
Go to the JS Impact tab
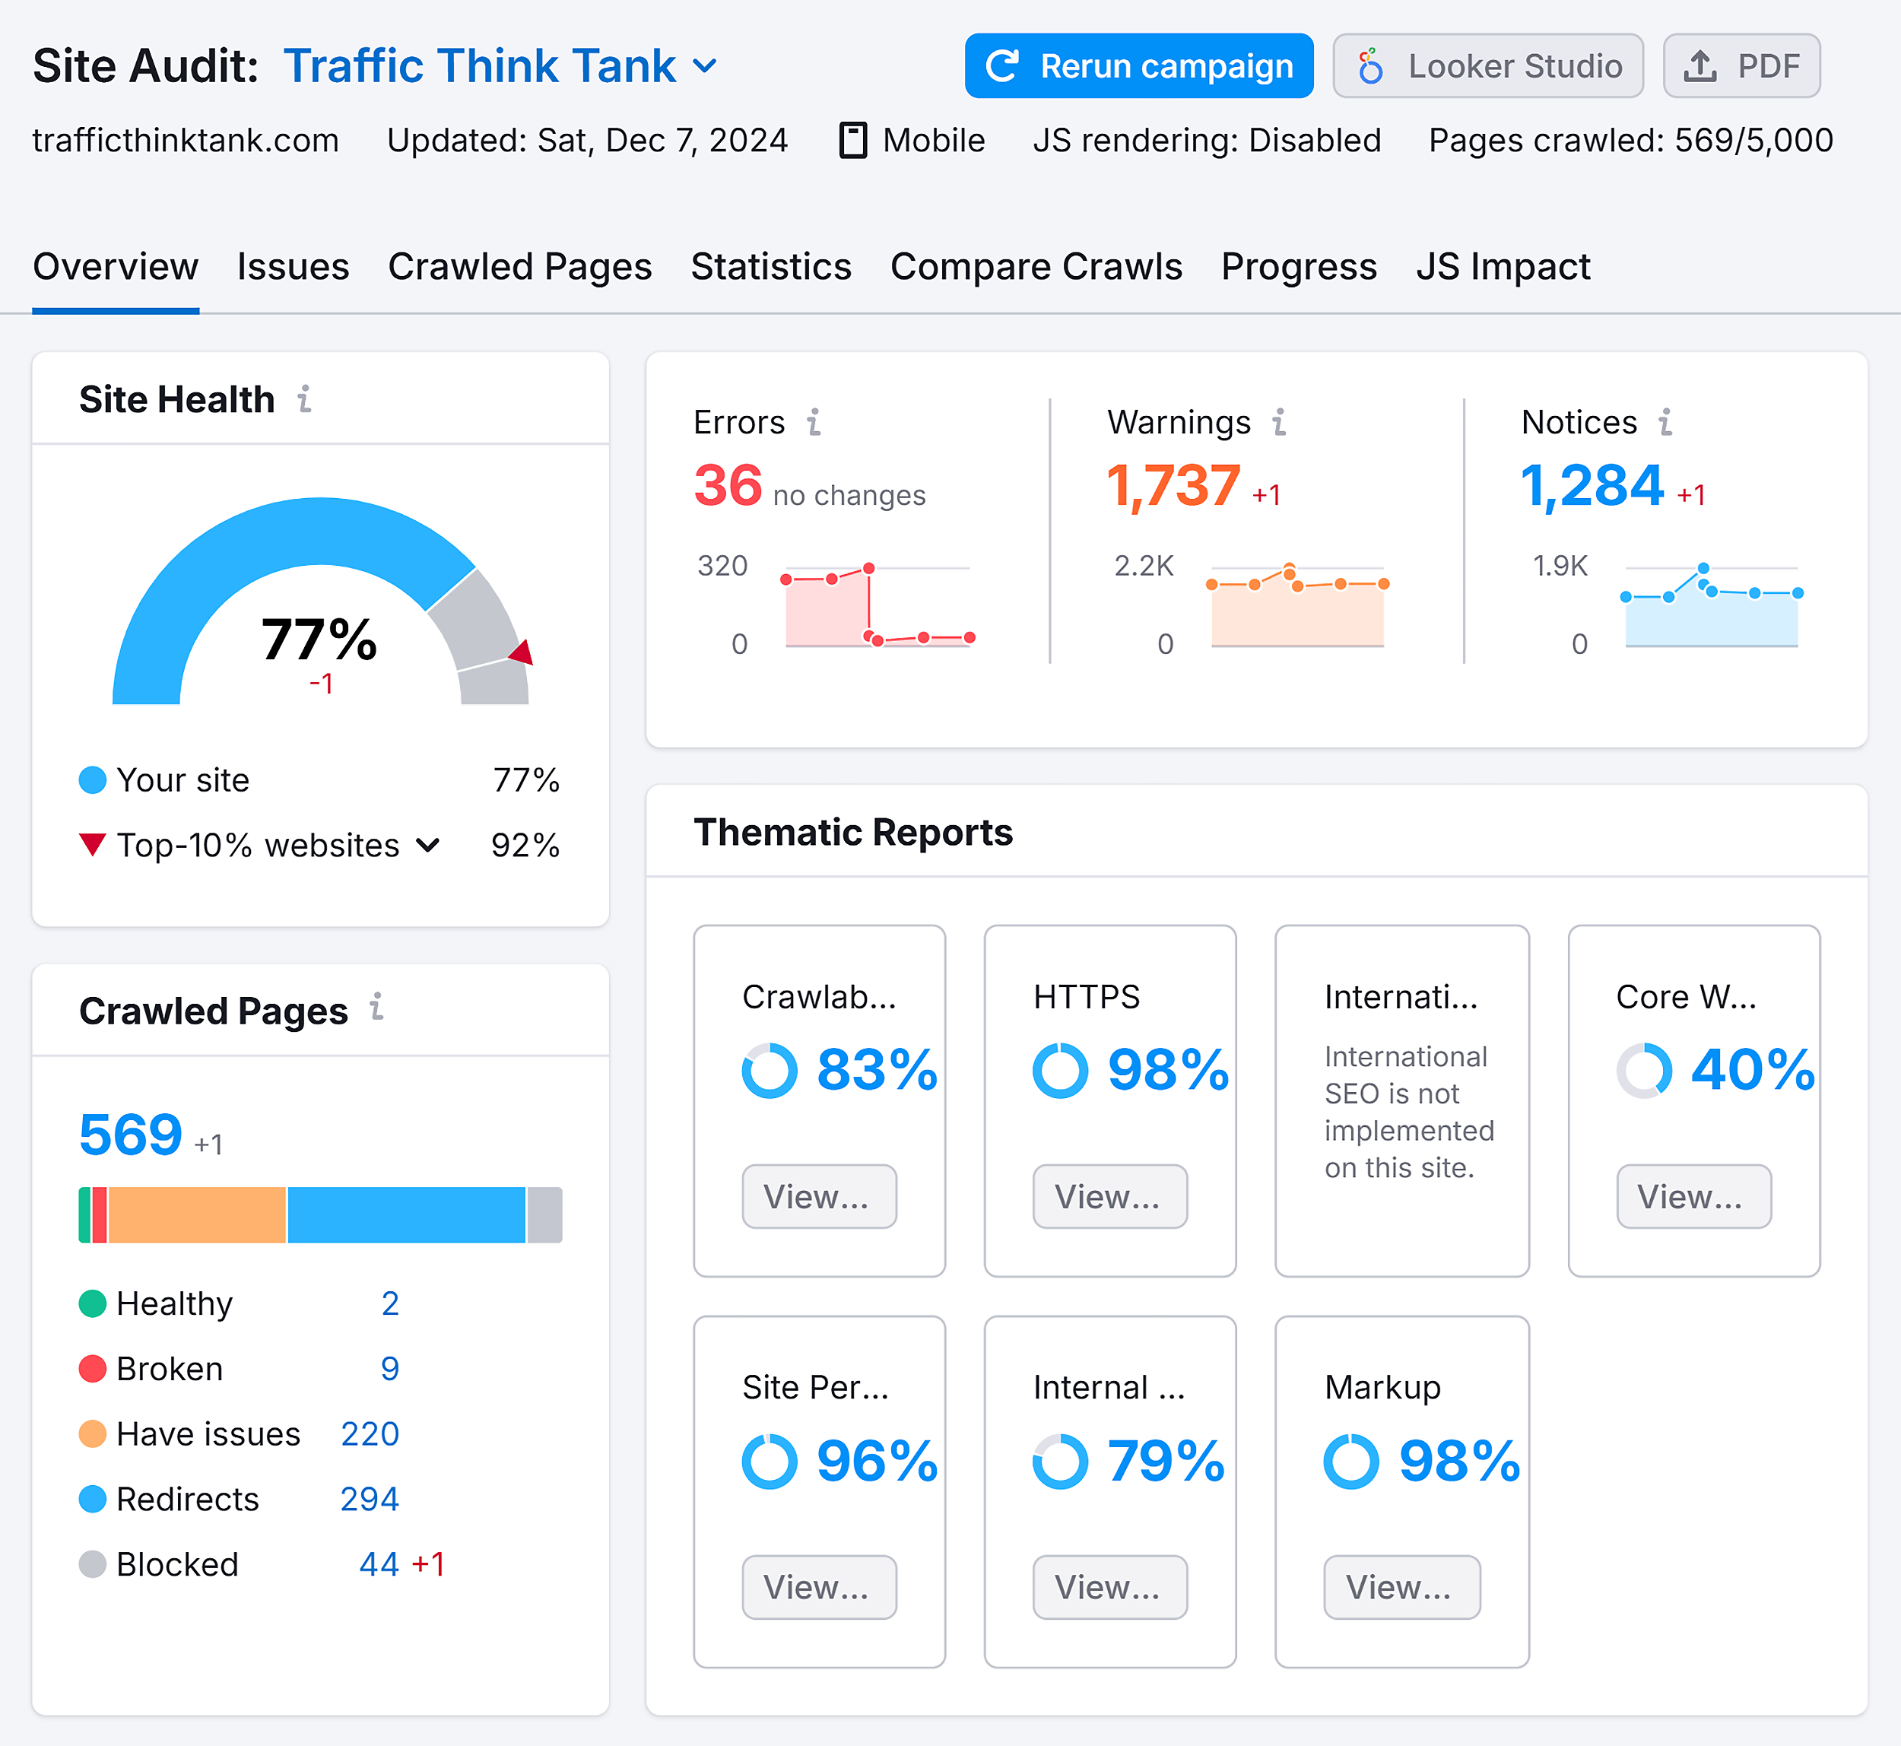(x=1503, y=268)
